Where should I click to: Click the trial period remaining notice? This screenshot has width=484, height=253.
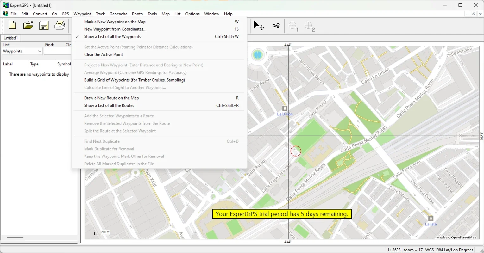[282, 214]
